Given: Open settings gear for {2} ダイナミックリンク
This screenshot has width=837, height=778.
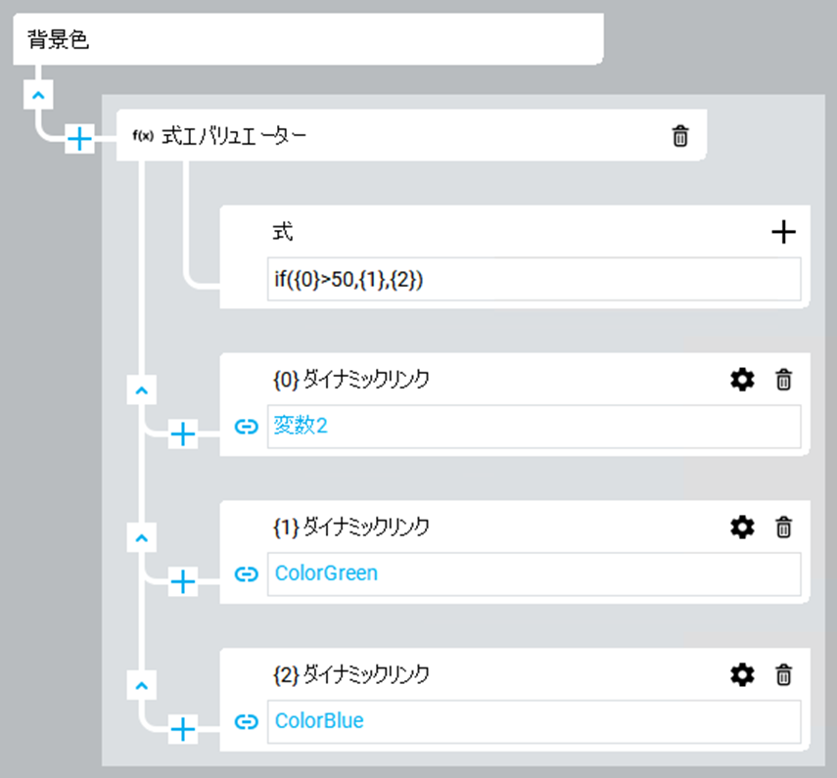Looking at the screenshot, I should (743, 674).
